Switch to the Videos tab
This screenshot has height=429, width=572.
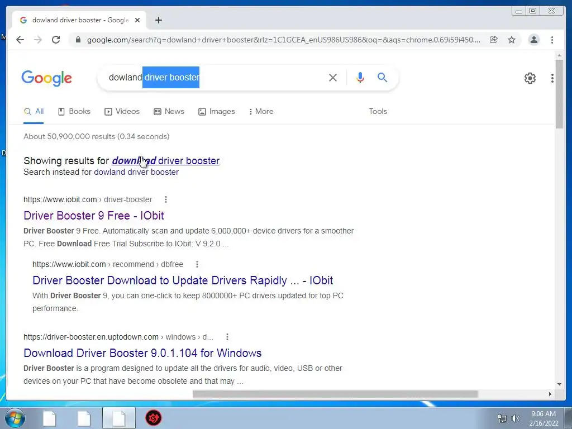click(122, 112)
